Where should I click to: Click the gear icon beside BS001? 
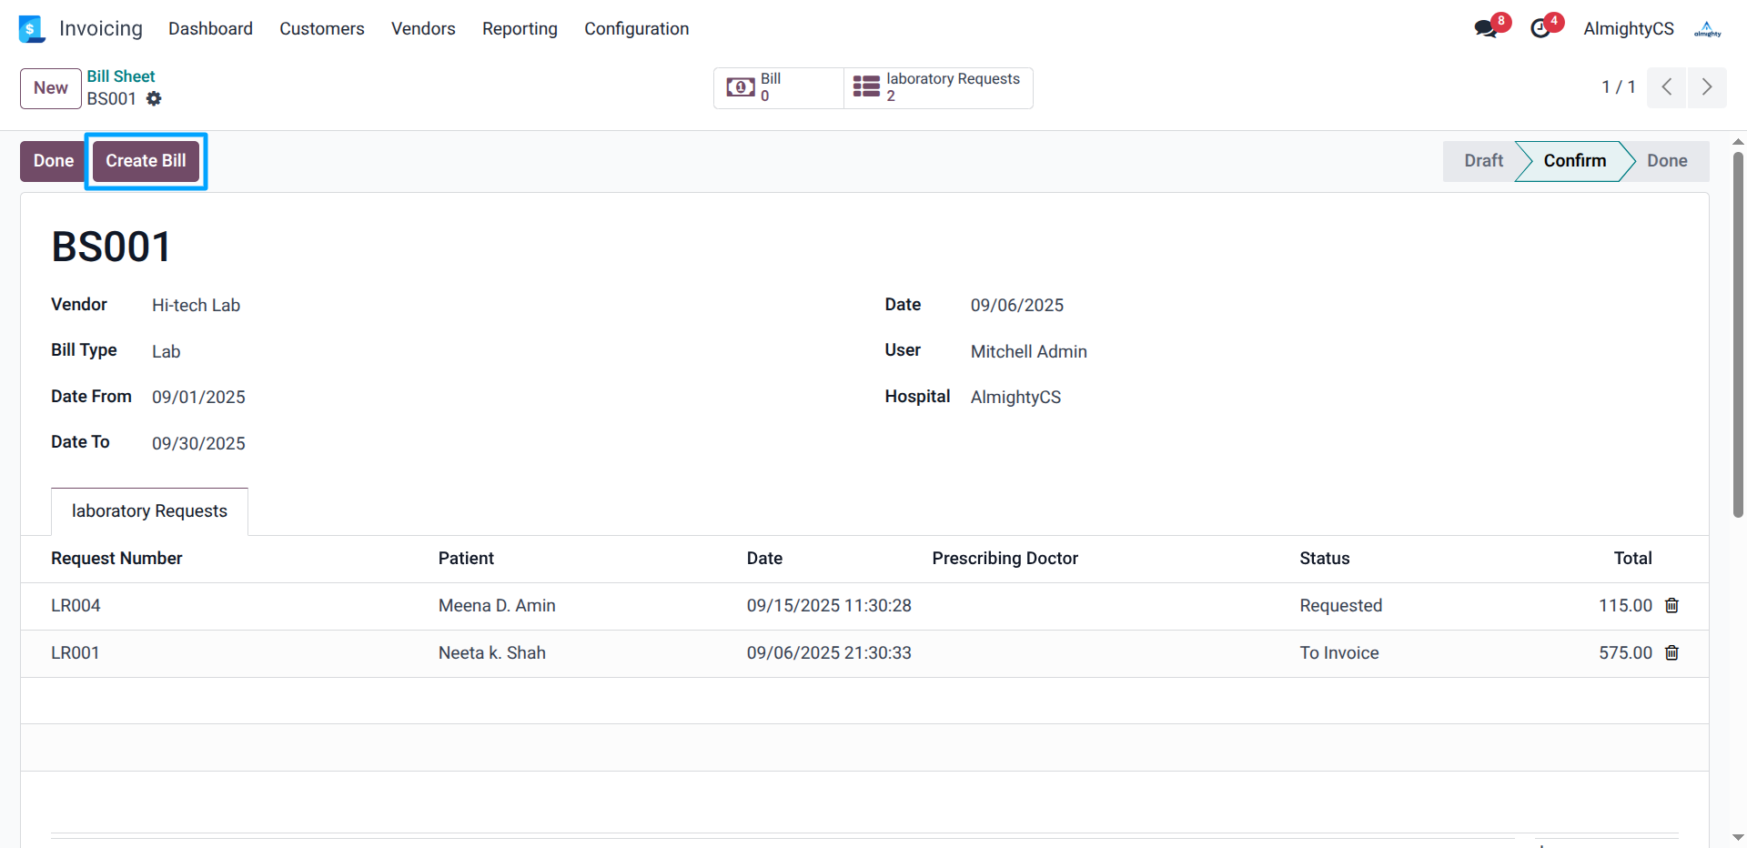point(154,99)
